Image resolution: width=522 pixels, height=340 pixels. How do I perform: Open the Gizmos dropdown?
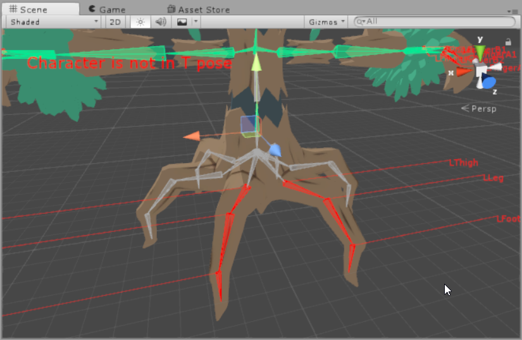[x=326, y=22]
